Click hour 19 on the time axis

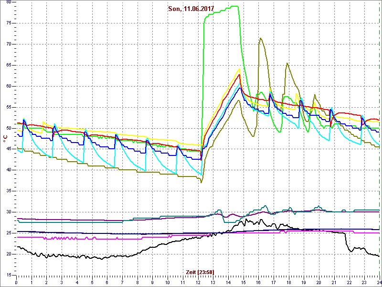pyautogui.click(x=304, y=283)
